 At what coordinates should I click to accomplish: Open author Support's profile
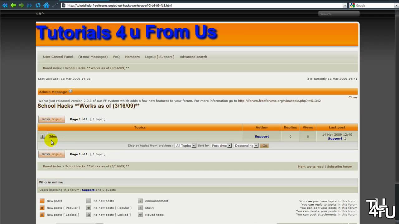(262, 137)
